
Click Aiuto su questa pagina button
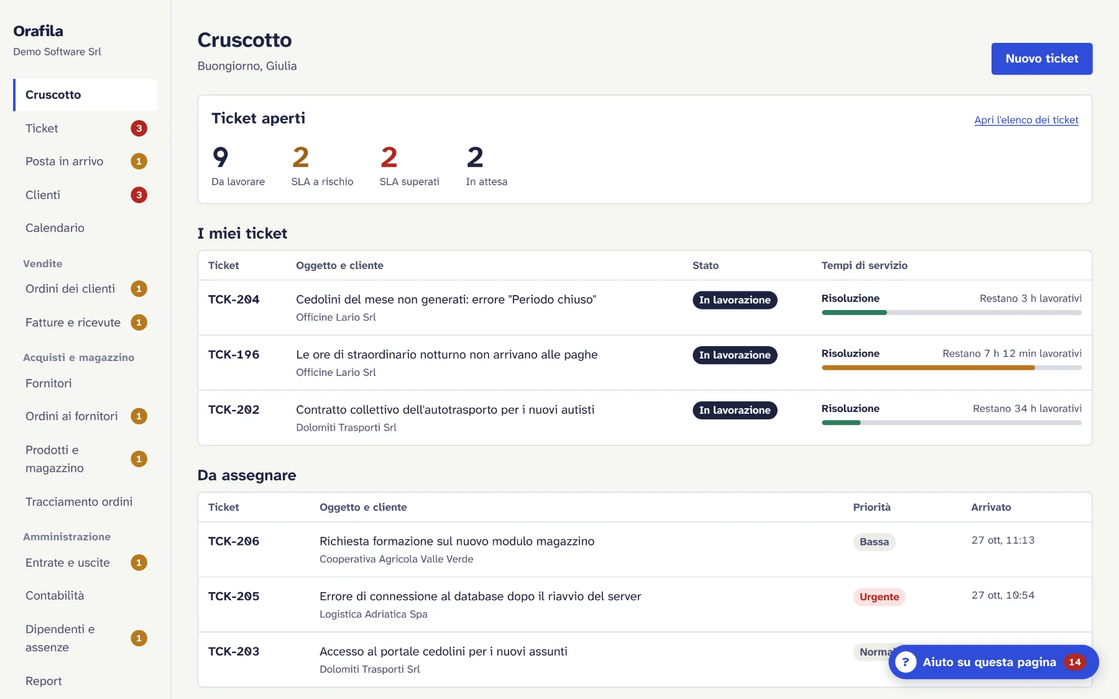click(993, 662)
